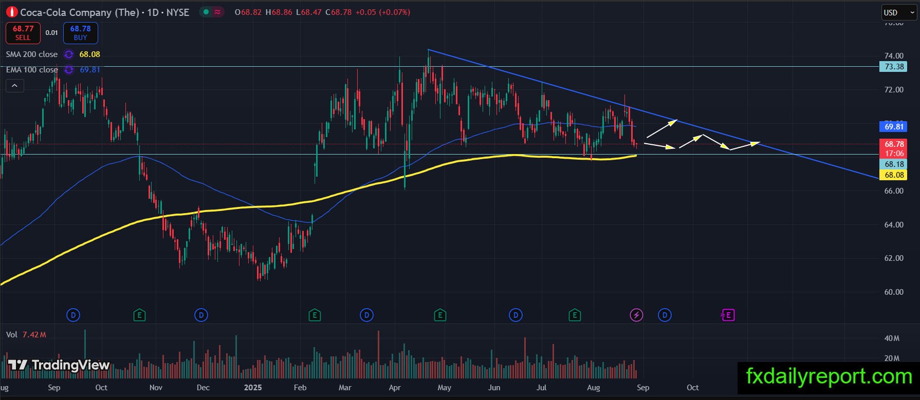Screen dimensions: 920x400
Task: Click the Apr label on time axis
Action: point(395,388)
